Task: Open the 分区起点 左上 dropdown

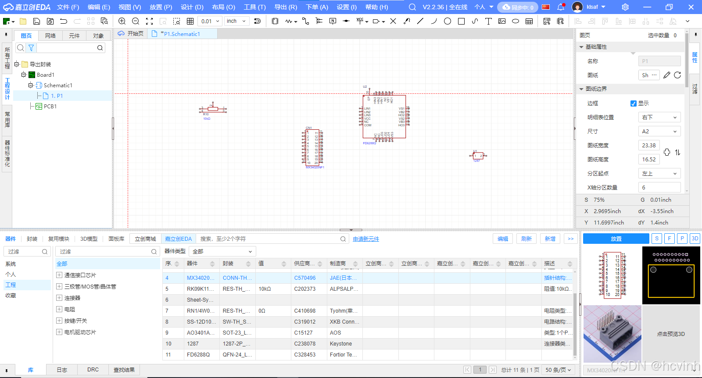Action: (659, 173)
